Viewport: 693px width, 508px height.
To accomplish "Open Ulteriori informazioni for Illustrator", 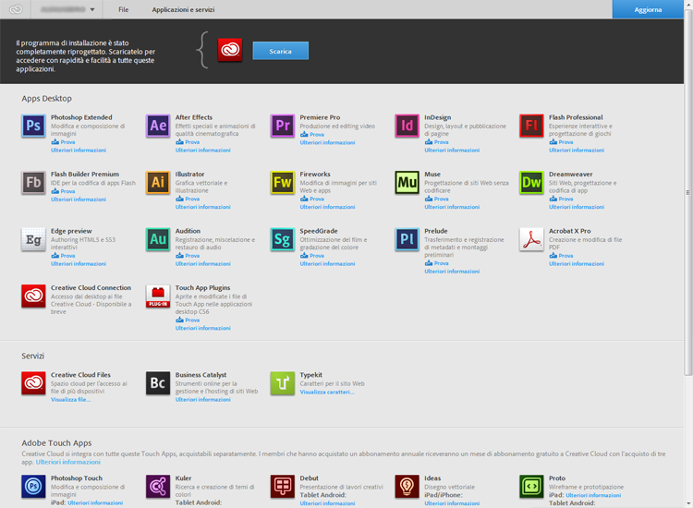I will pyautogui.click(x=203, y=207).
